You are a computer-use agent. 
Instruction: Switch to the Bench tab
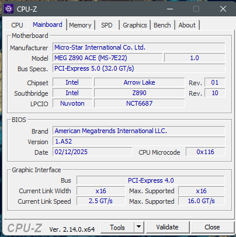[x=162, y=25]
